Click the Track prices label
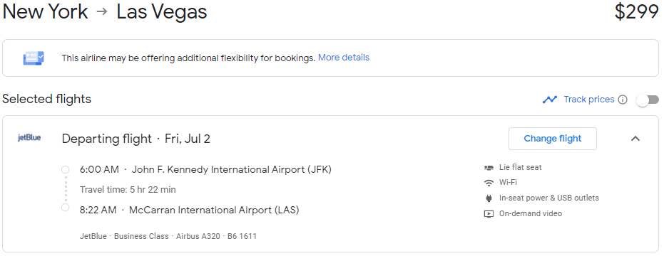Image resolution: width=664 pixels, height=256 pixels. tap(588, 100)
